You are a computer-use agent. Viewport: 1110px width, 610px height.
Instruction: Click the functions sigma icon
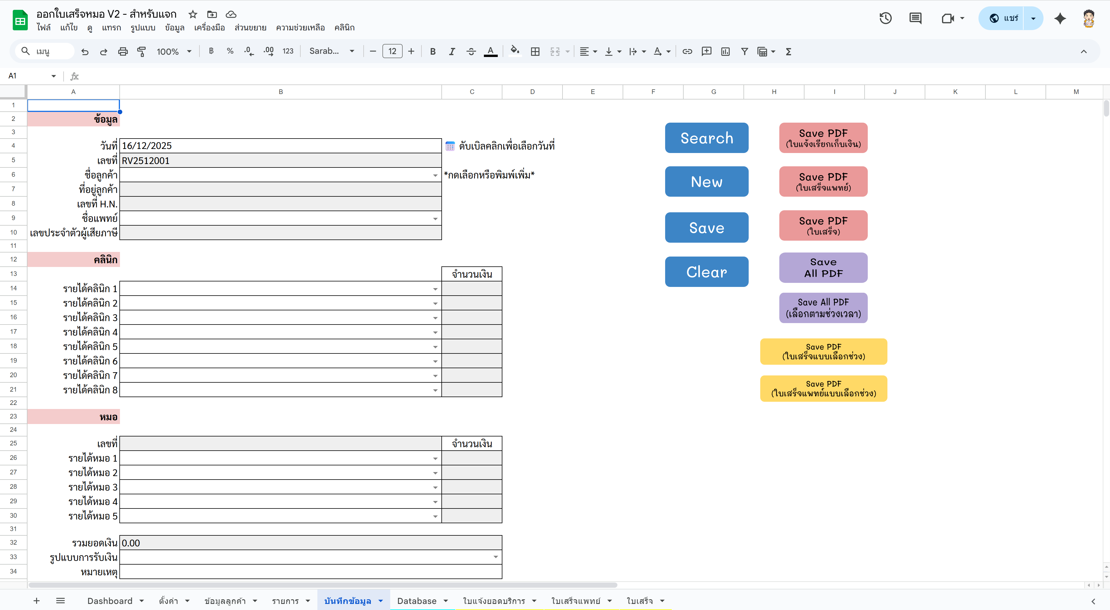click(x=789, y=52)
